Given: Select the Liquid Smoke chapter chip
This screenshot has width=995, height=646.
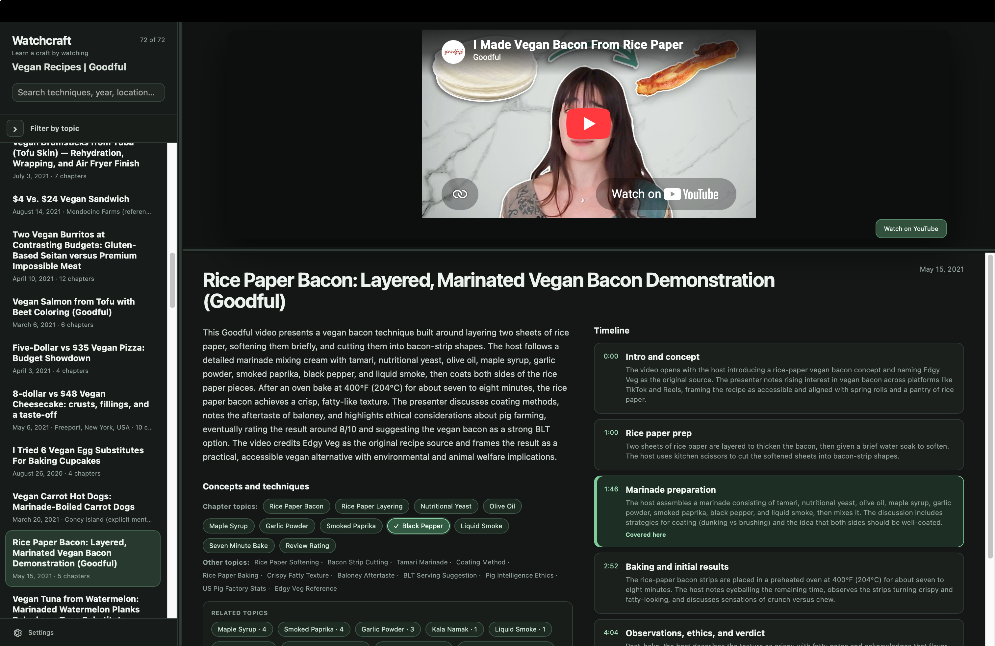Looking at the screenshot, I should (x=481, y=526).
